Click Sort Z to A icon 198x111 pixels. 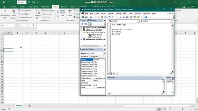(x=58, y=16)
